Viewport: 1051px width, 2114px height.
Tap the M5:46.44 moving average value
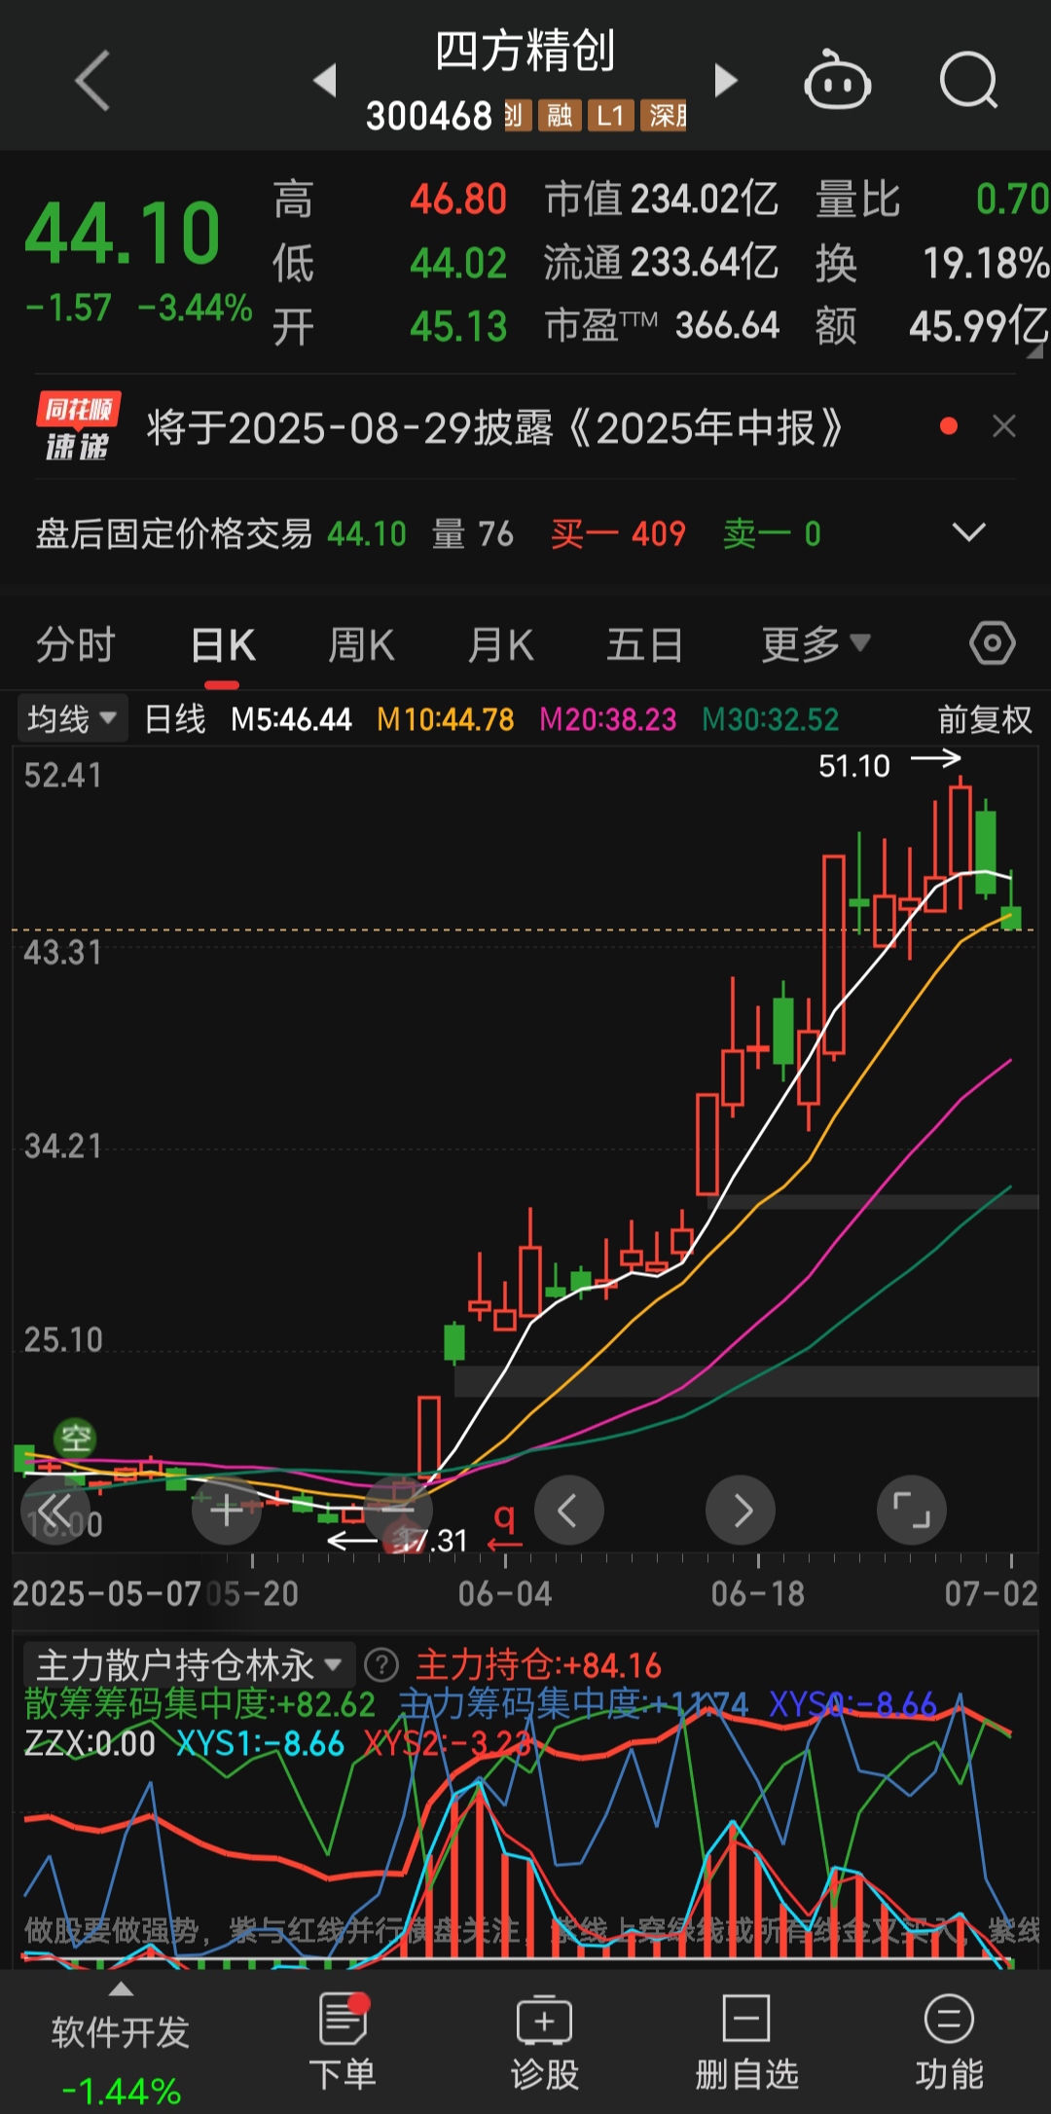(291, 719)
